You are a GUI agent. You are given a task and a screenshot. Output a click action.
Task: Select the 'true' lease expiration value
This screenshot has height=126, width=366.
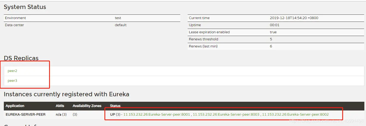click(x=273, y=32)
